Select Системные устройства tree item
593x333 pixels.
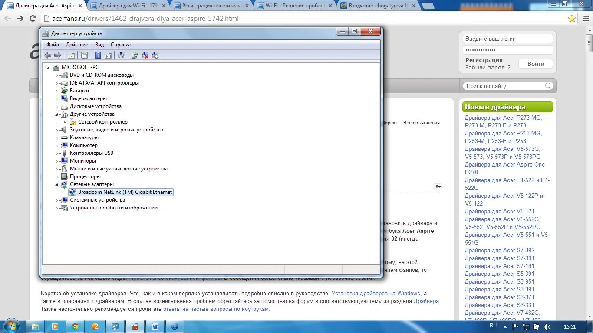tap(97, 200)
